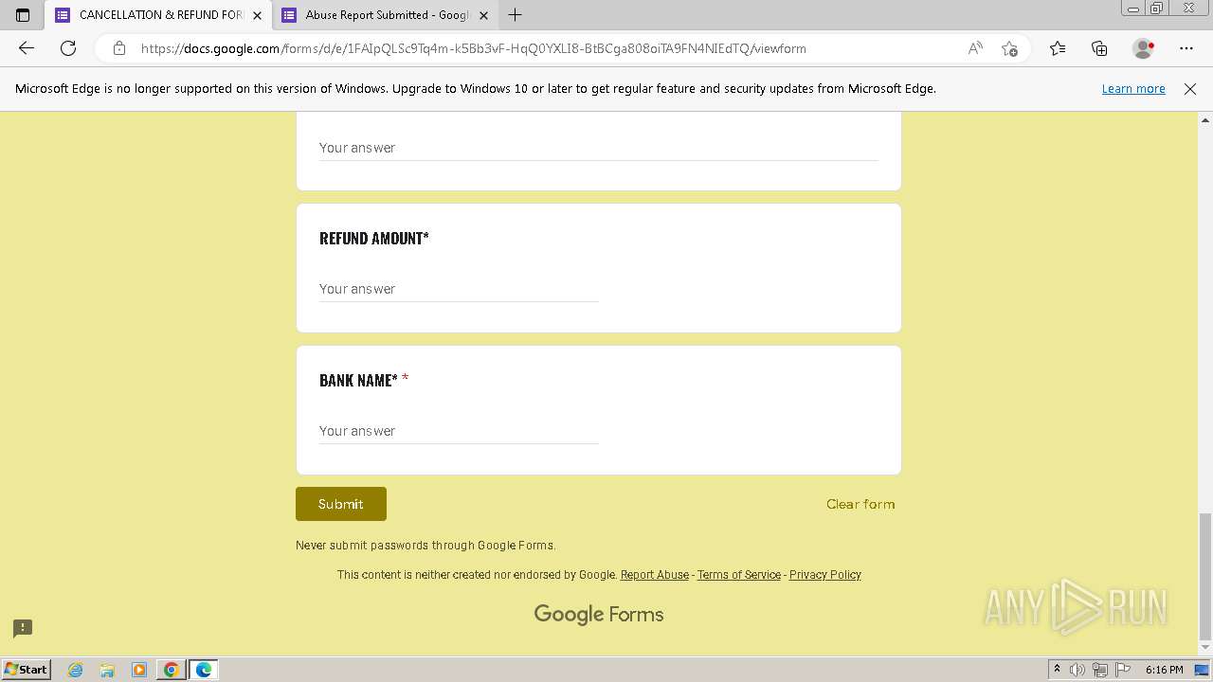Open a new browser tab

coord(515,15)
